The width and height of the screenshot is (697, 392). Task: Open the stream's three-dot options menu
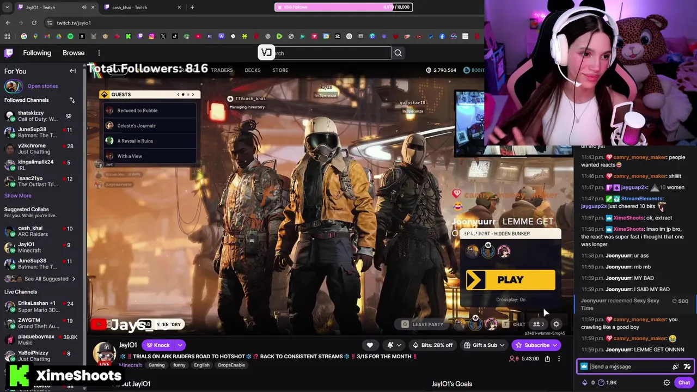[x=559, y=359]
